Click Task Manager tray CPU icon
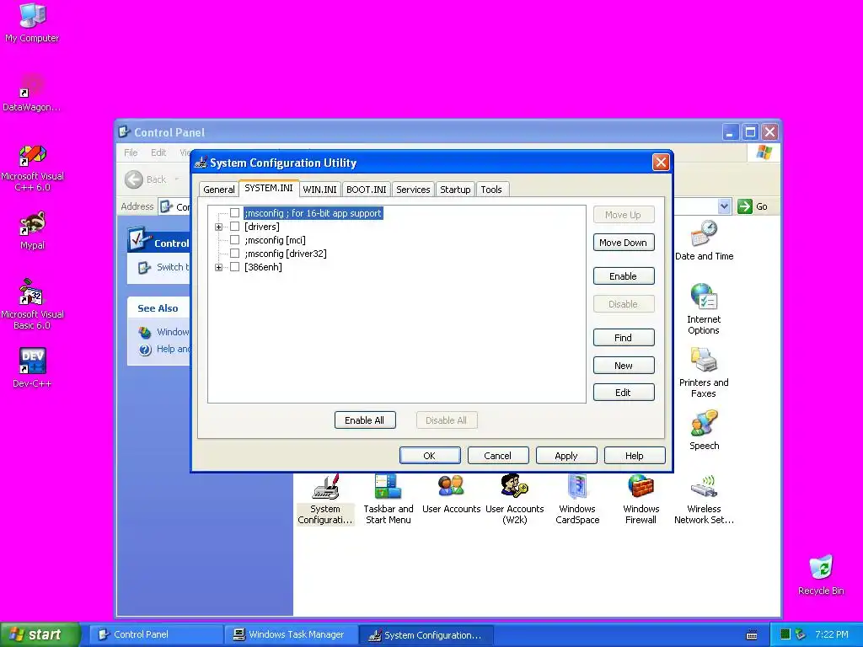This screenshot has height=647, width=863. click(785, 634)
